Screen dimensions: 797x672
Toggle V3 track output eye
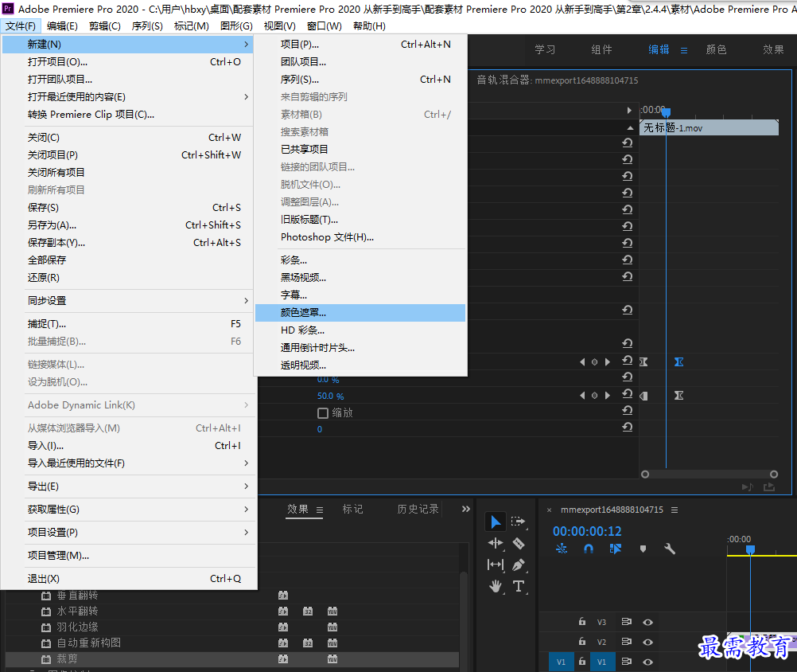tap(647, 622)
